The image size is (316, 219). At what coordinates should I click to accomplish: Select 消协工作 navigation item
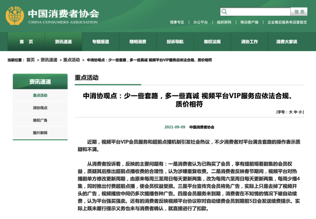[250, 42]
